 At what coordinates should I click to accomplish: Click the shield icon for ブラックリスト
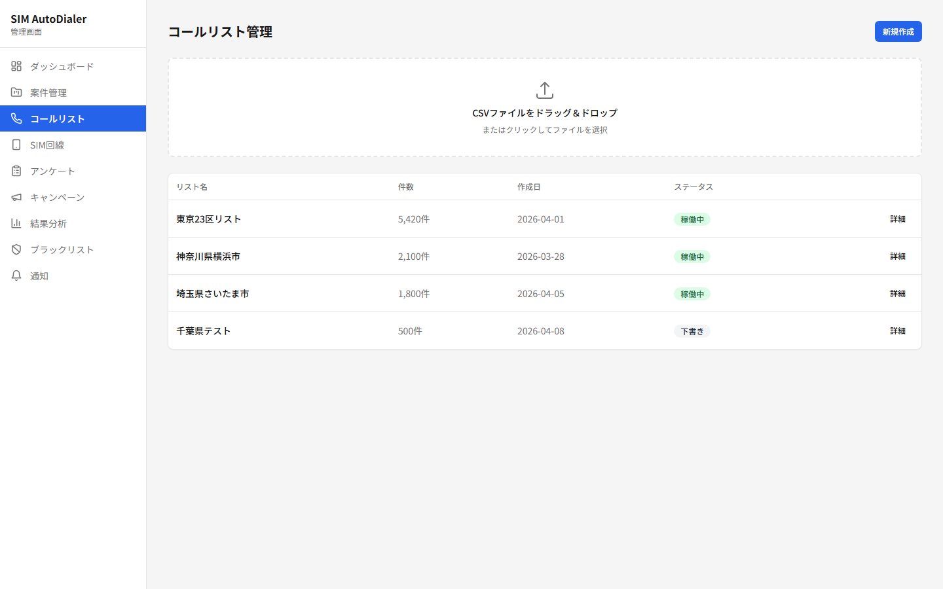pyautogui.click(x=16, y=249)
